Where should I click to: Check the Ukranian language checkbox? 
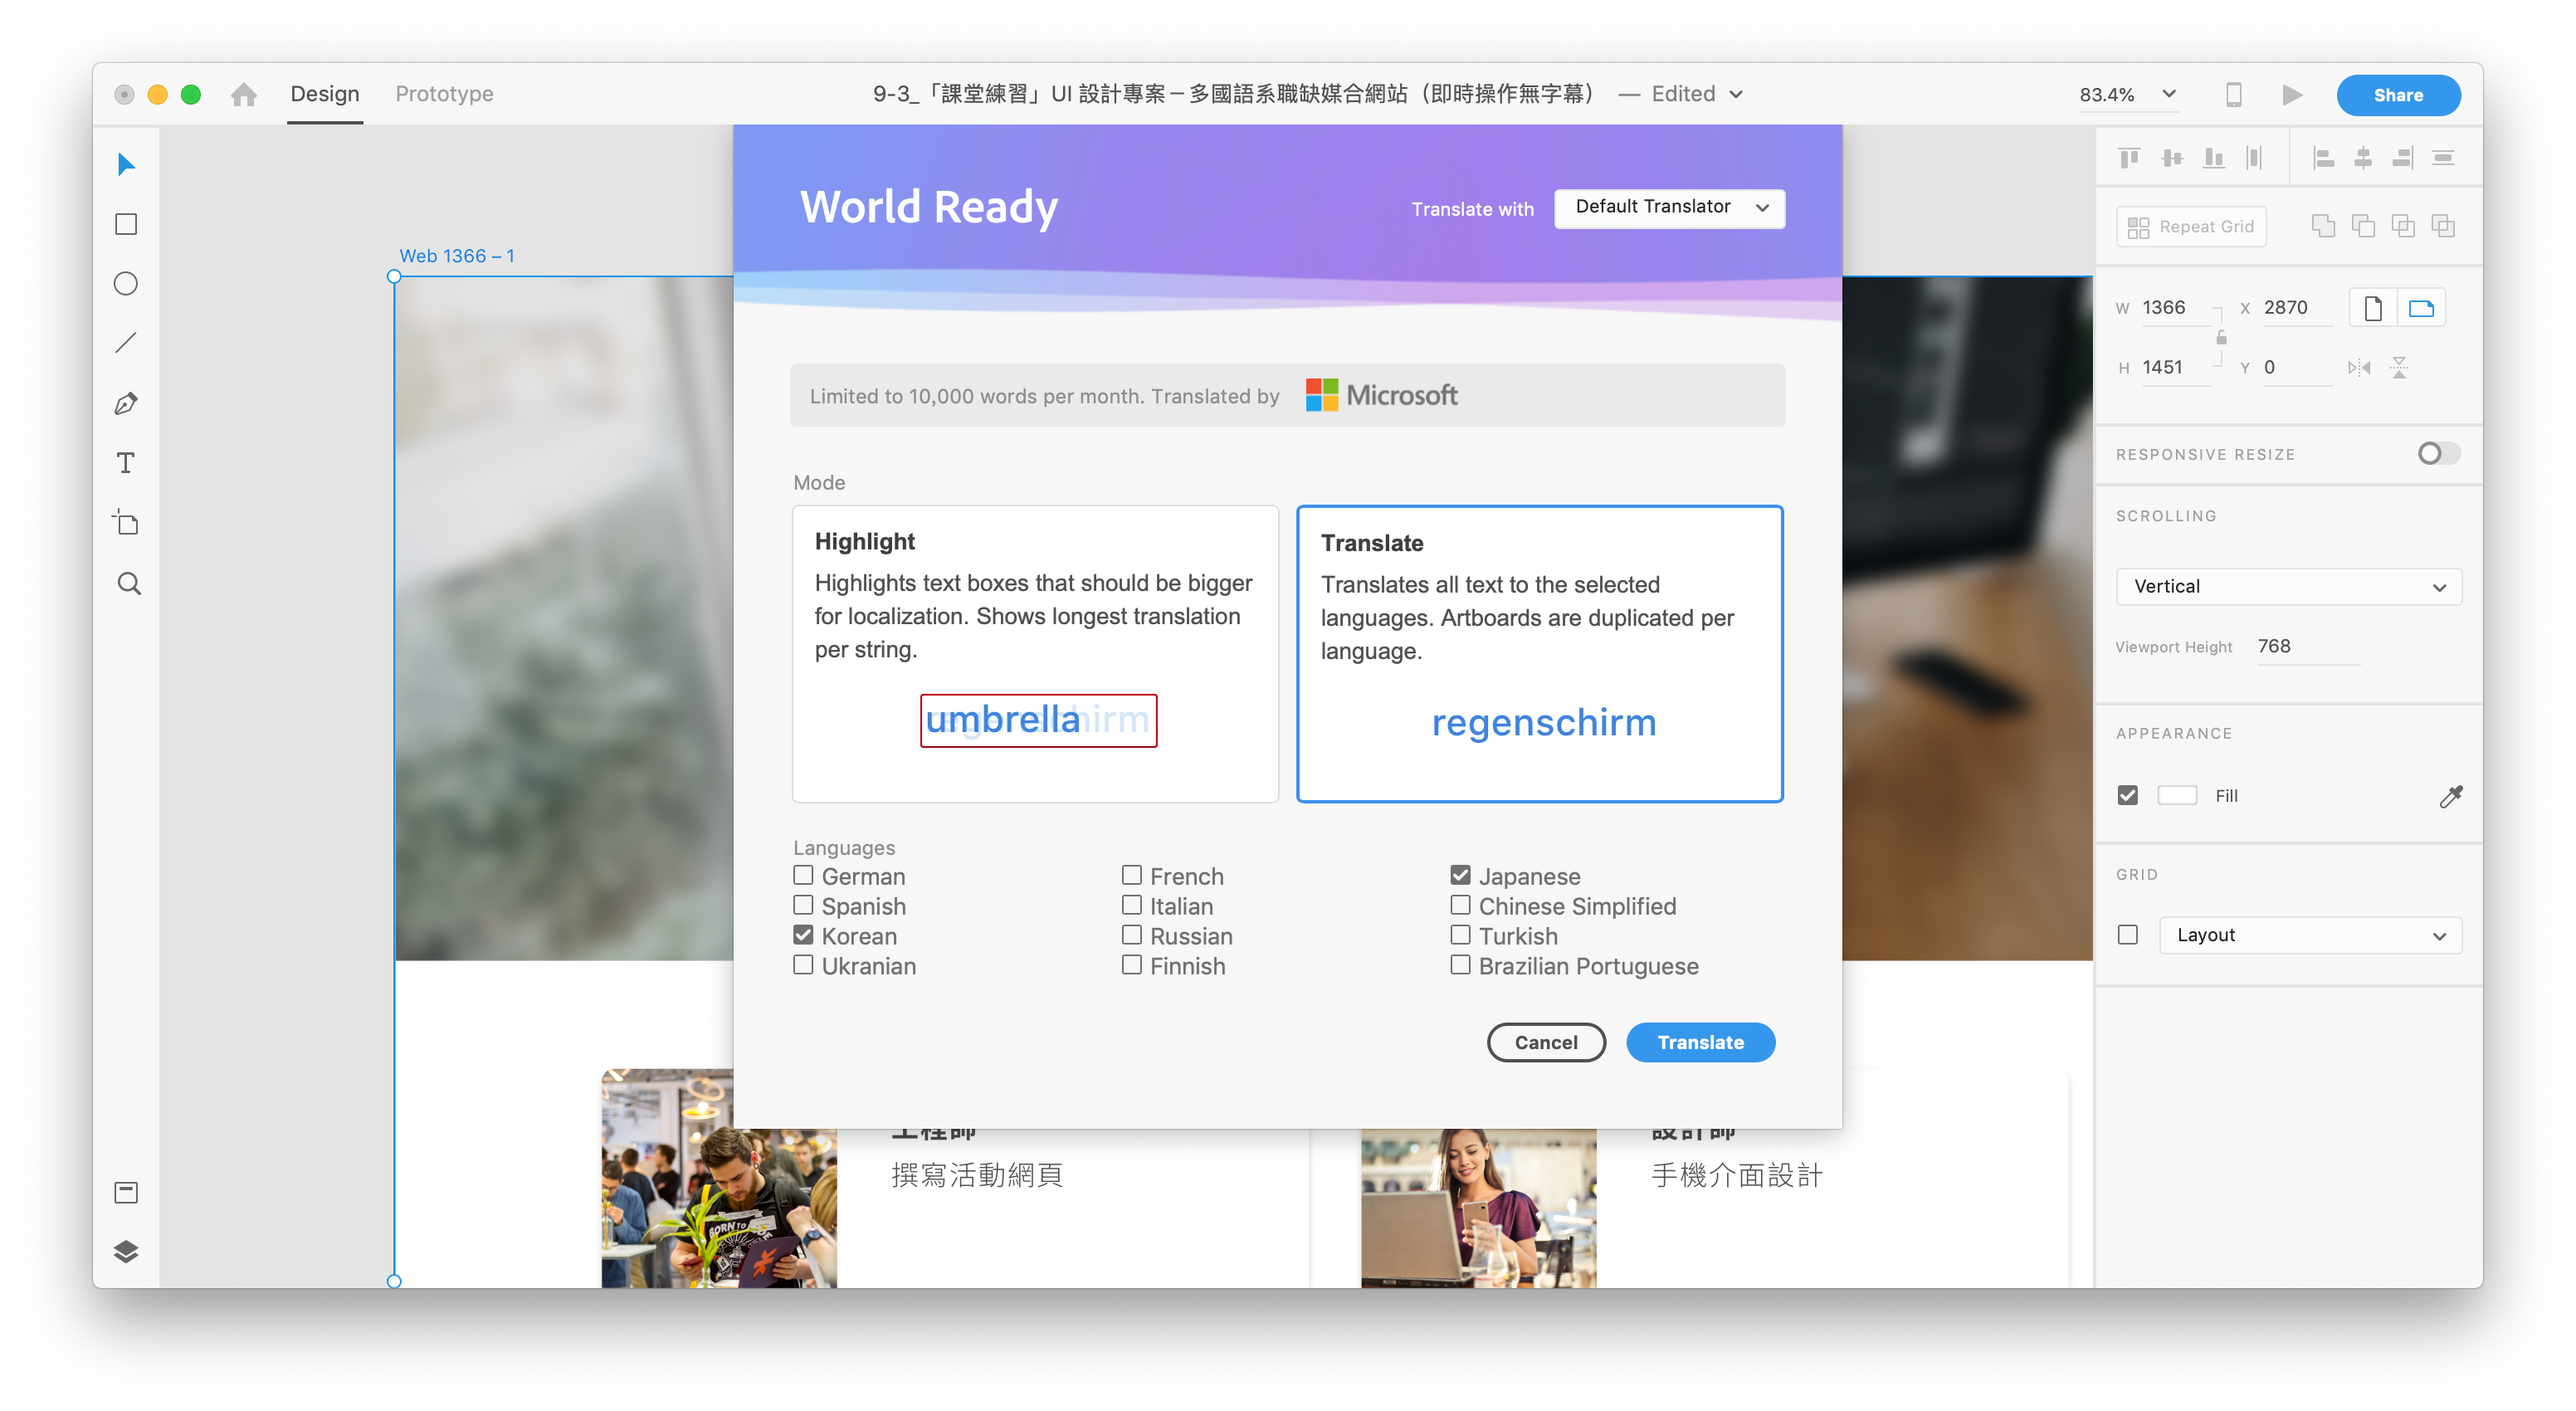803,965
